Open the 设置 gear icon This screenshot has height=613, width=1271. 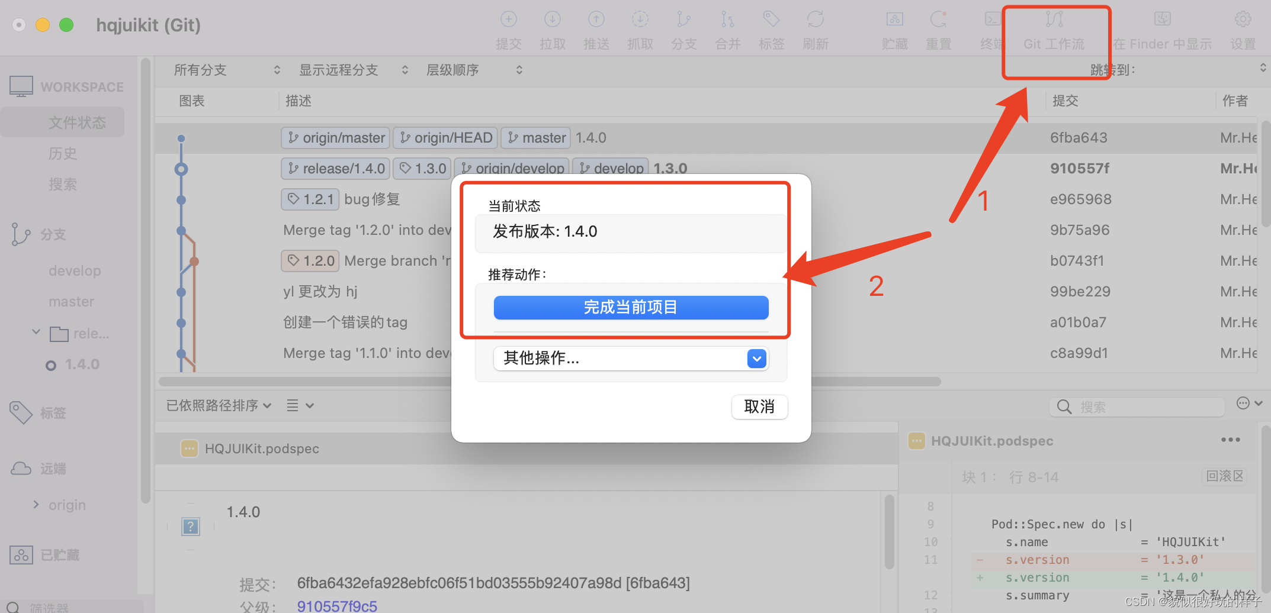click(1243, 20)
